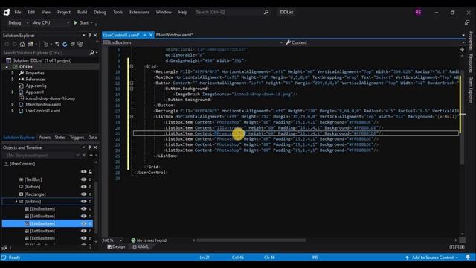Collapse the DDList project node
The width and height of the screenshot is (476, 268).
click(7, 67)
